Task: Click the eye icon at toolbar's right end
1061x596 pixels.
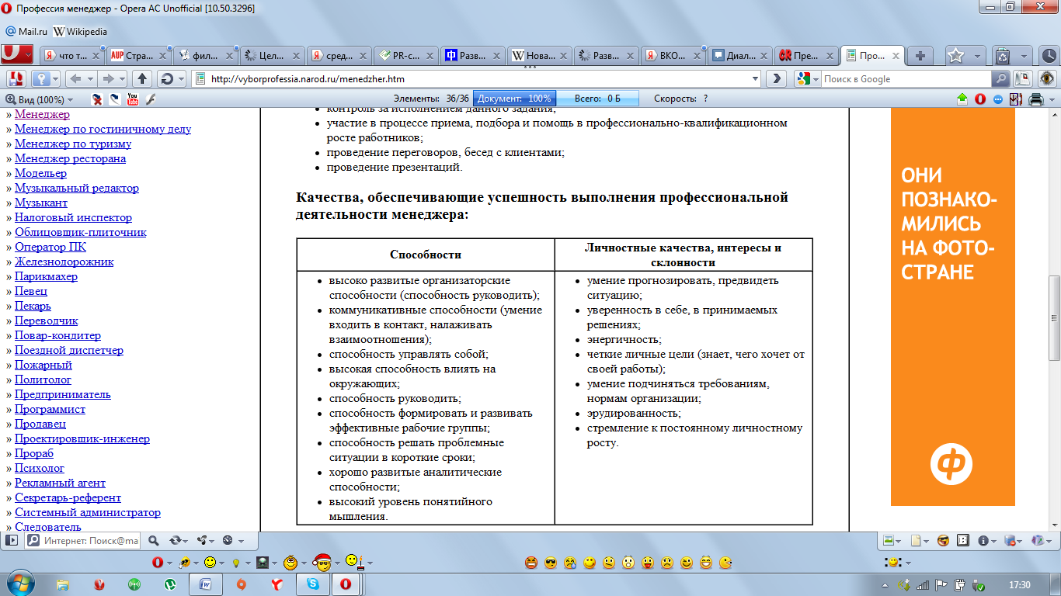Action: click(x=1048, y=78)
